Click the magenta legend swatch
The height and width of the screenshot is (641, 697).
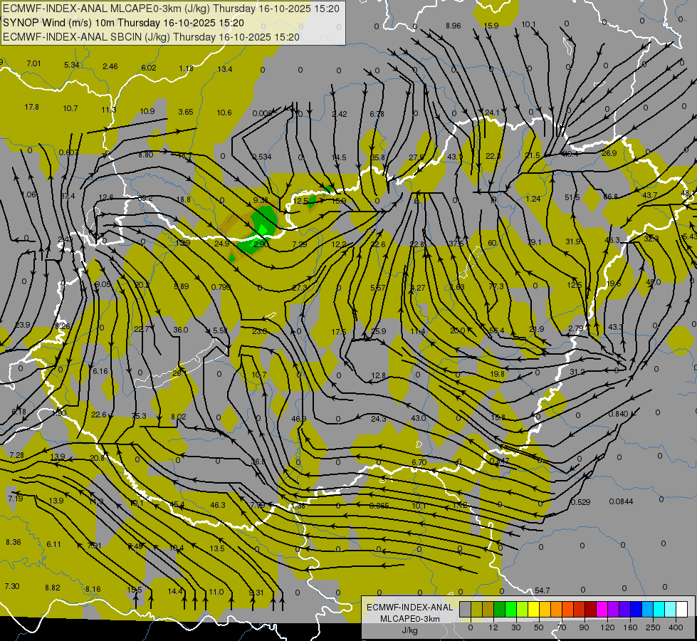click(602, 610)
